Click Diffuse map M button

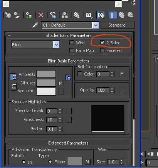click(x=61, y=83)
